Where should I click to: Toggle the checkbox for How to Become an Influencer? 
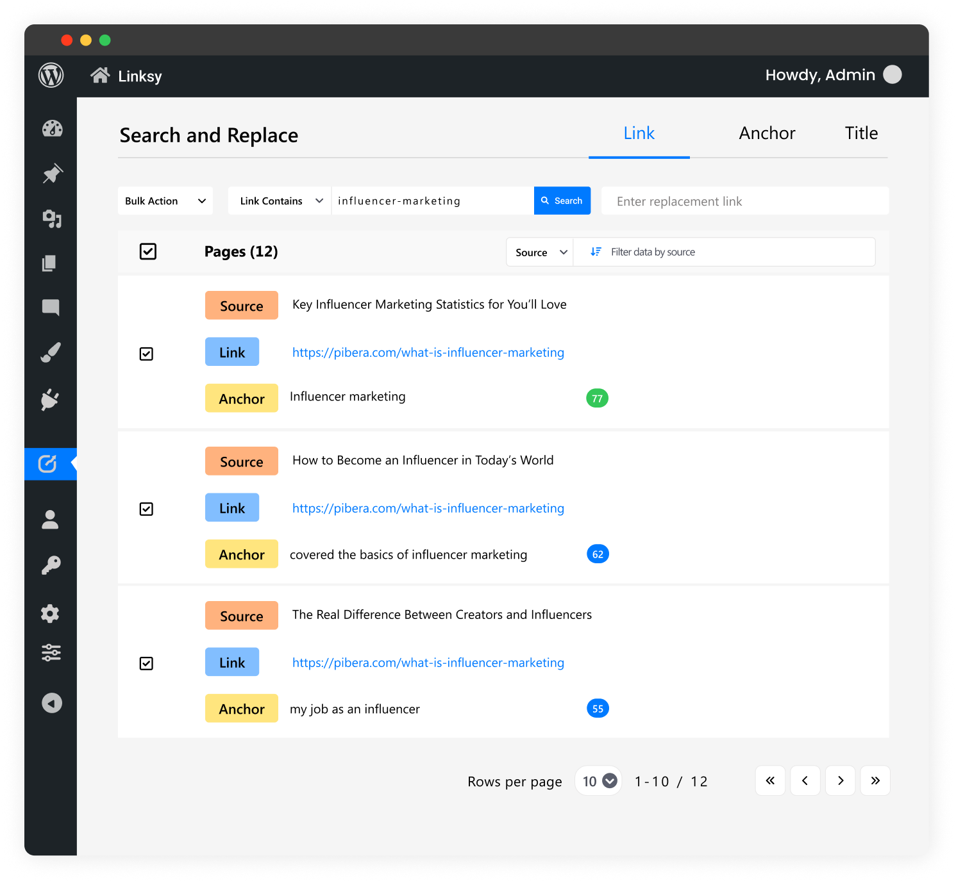pos(146,509)
